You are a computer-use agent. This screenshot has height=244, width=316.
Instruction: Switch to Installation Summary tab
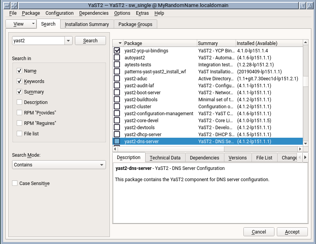point(87,24)
